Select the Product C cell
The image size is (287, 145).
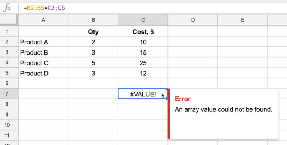pyautogui.click(x=43, y=62)
